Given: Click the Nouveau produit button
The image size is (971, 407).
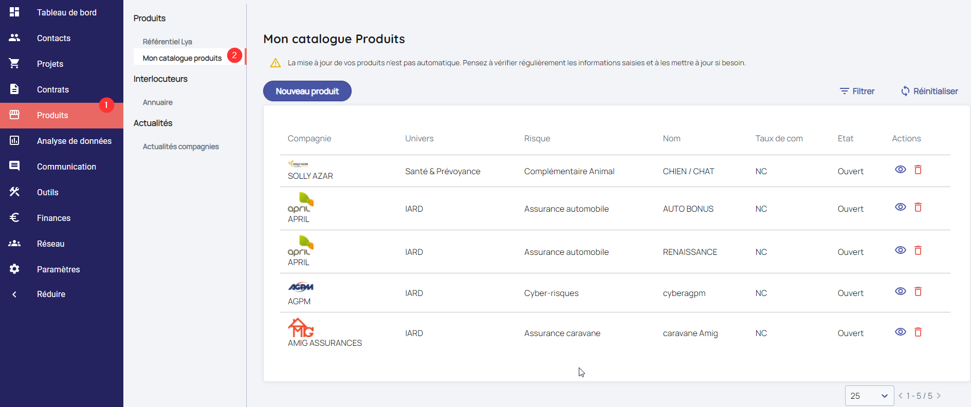Looking at the screenshot, I should pos(307,91).
